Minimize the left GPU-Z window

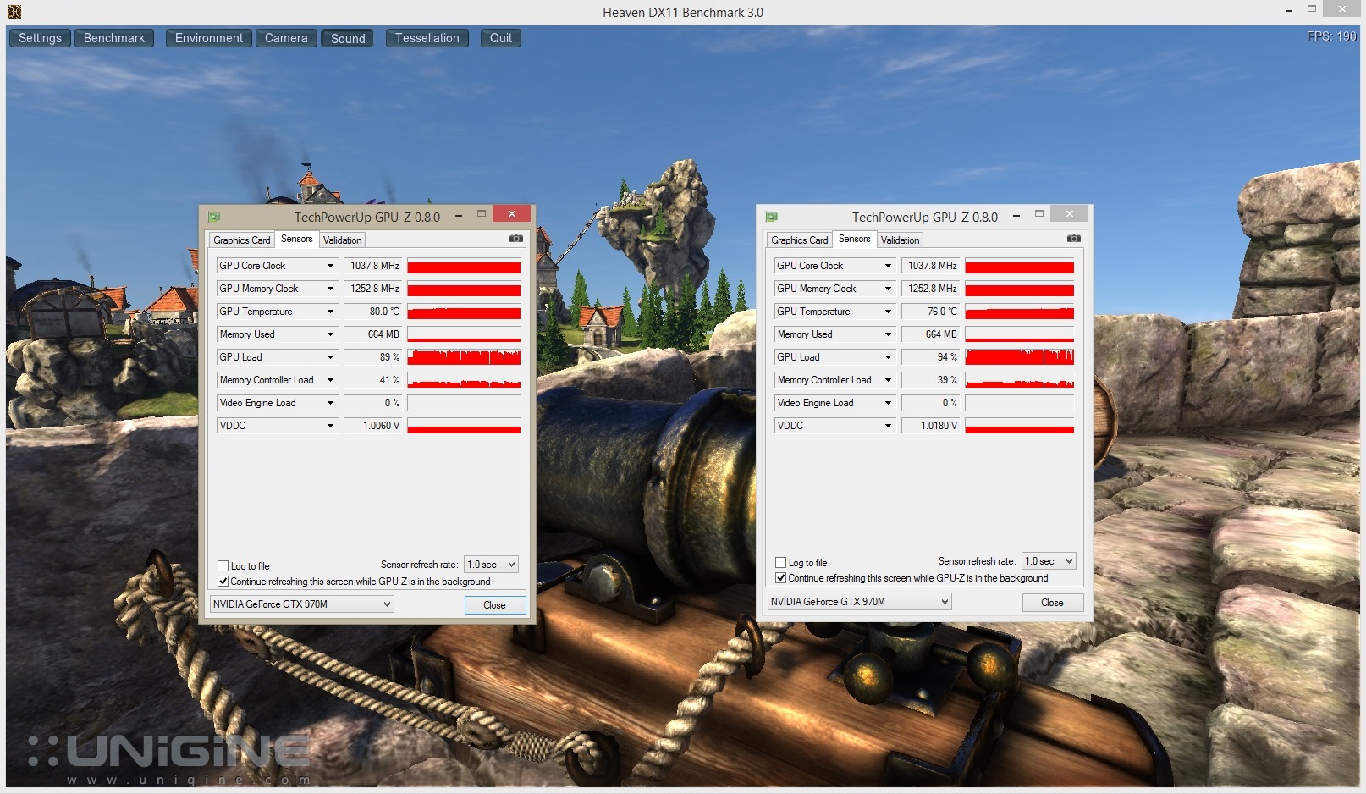tap(459, 216)
